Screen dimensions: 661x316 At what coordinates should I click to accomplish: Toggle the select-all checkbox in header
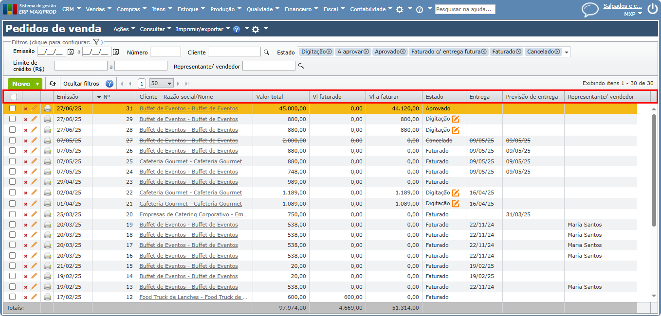[x=14, y=97]
